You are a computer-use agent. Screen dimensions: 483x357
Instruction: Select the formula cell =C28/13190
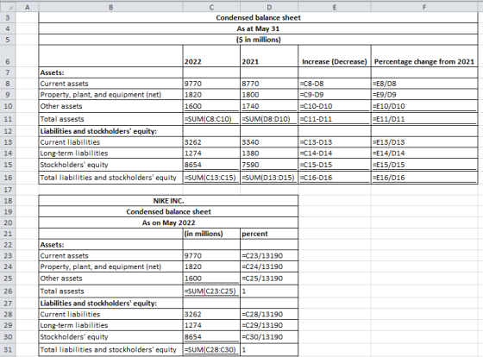tap(269, 314)
